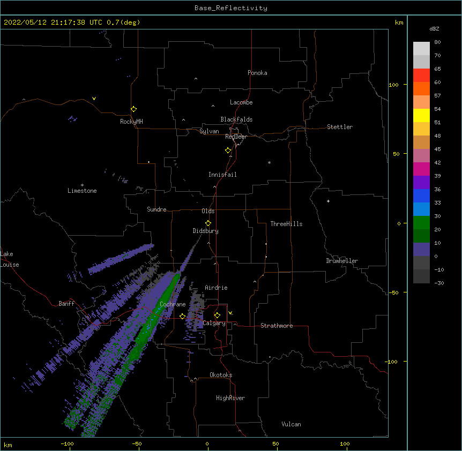Pick the red 60-65 dBZ legend swatch
This screenshot has width=462, height=451.
pos(421,75)
